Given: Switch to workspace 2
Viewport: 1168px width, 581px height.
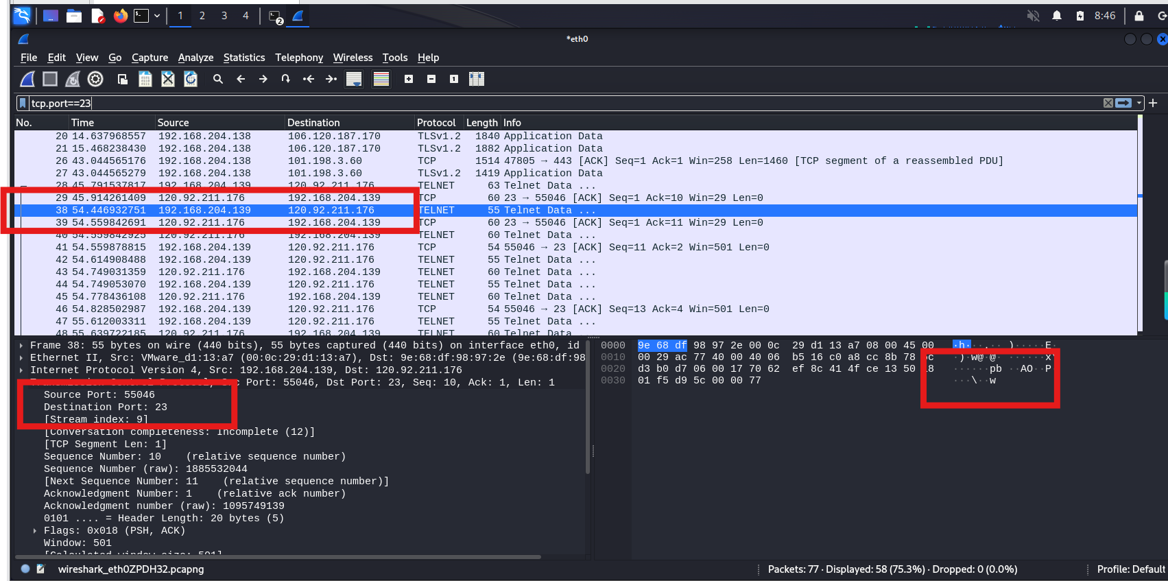Looking at the screenshot, I should [x=202, y=15].
